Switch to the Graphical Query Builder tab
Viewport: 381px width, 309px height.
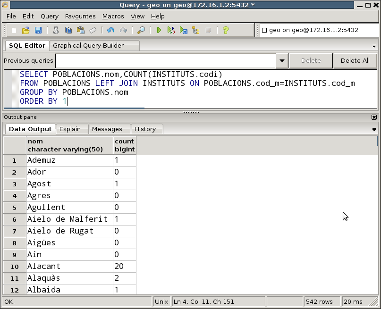(88, 46)
